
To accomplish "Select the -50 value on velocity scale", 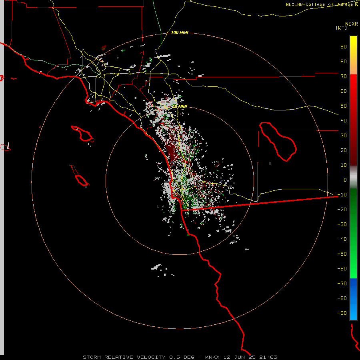I will pos(342,254).
